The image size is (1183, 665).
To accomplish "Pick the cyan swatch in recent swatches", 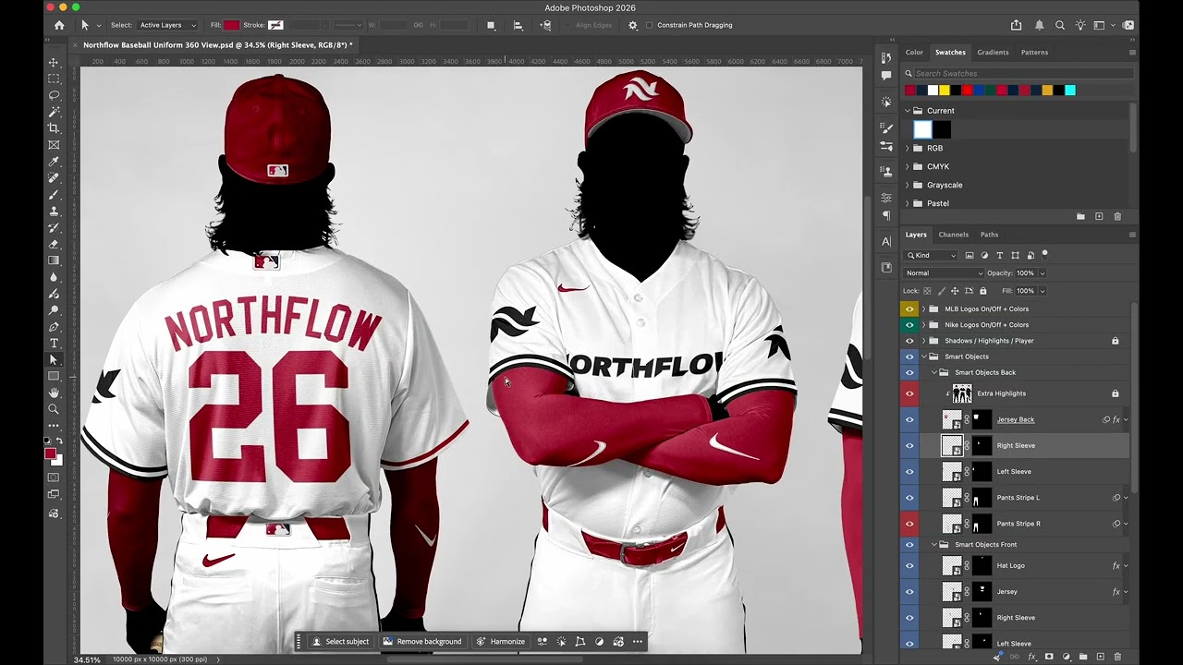I will coord(1069,90).
